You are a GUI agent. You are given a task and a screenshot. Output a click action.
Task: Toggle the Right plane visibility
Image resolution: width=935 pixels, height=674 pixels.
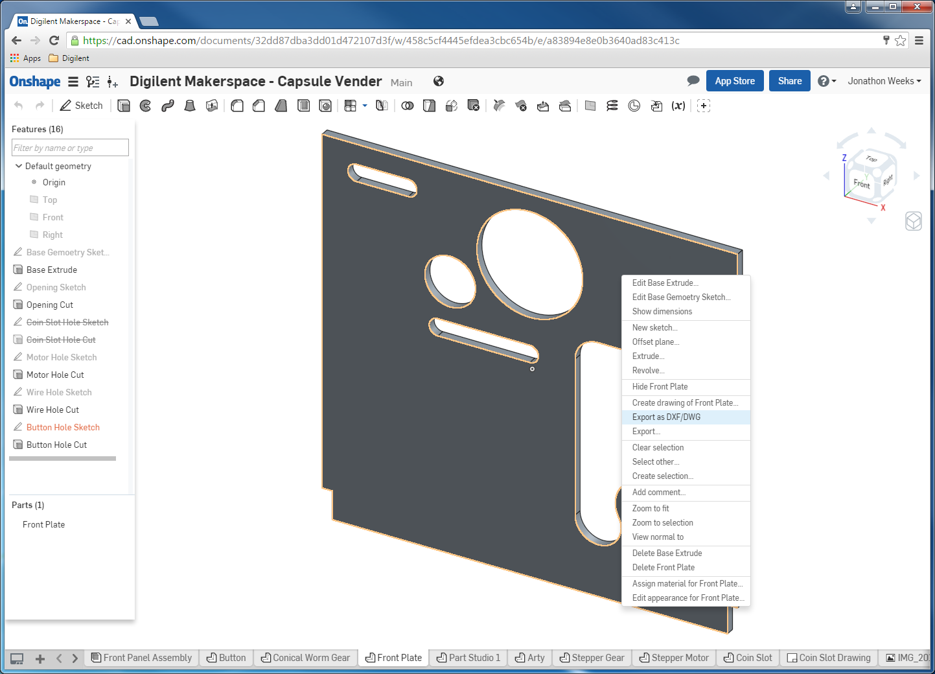pos(34,235)
